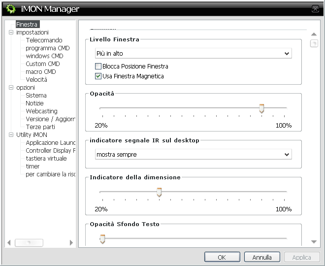Click the tree's horizontal scrollbar thumb

pos(29,242)
